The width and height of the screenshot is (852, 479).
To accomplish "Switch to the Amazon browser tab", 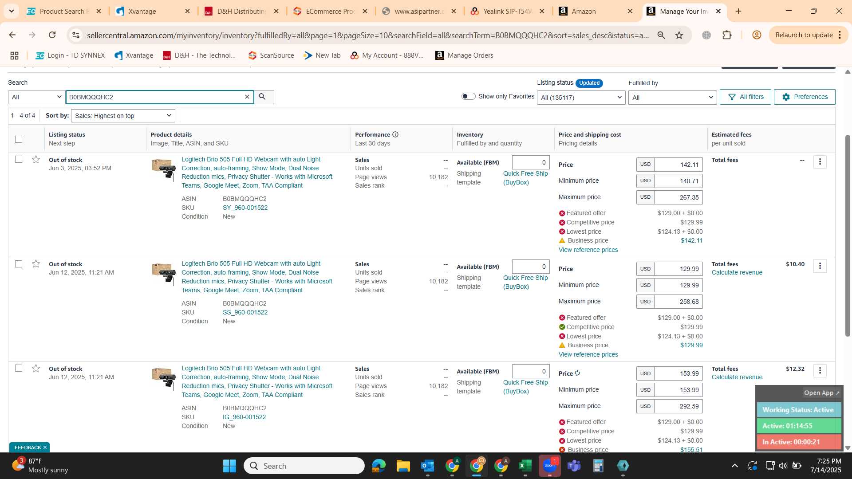I will pyautogui.click(x=596, y=11).
